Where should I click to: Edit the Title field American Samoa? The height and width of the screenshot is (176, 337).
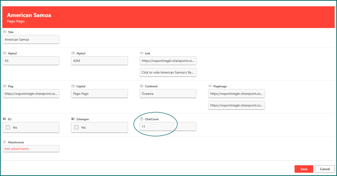tap(31, 40)
